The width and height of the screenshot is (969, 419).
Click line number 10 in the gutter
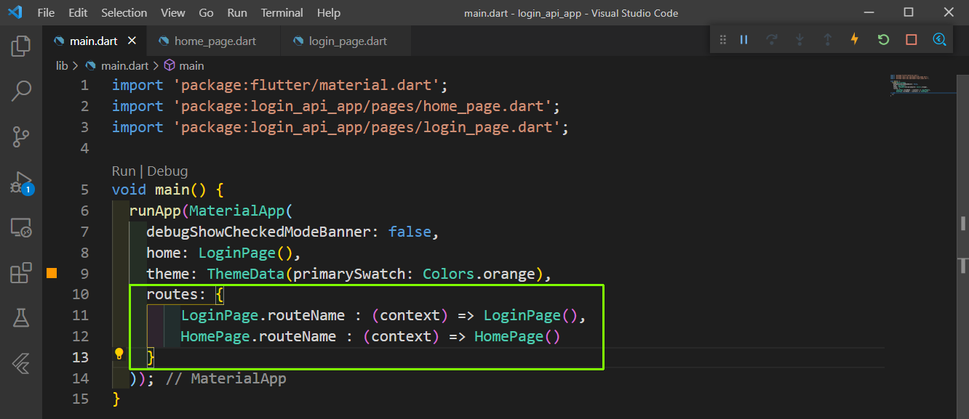pyautogui.click(x=80, y=295)
